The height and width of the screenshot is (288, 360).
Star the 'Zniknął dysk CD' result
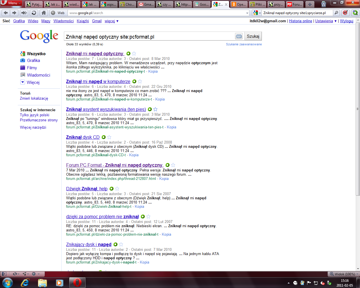click(109, 137)
